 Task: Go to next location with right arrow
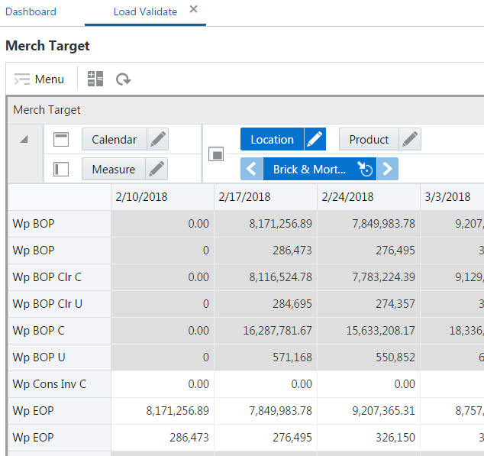point(388,169)
